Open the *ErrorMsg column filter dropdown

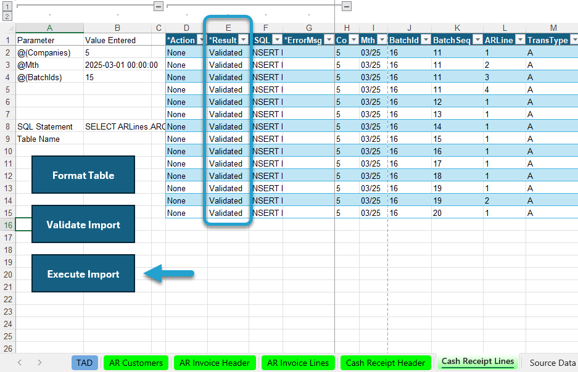point(329,40)
